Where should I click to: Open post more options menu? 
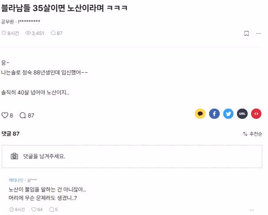259,33
